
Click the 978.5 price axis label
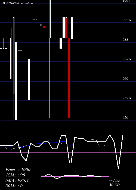coord(127,59)
